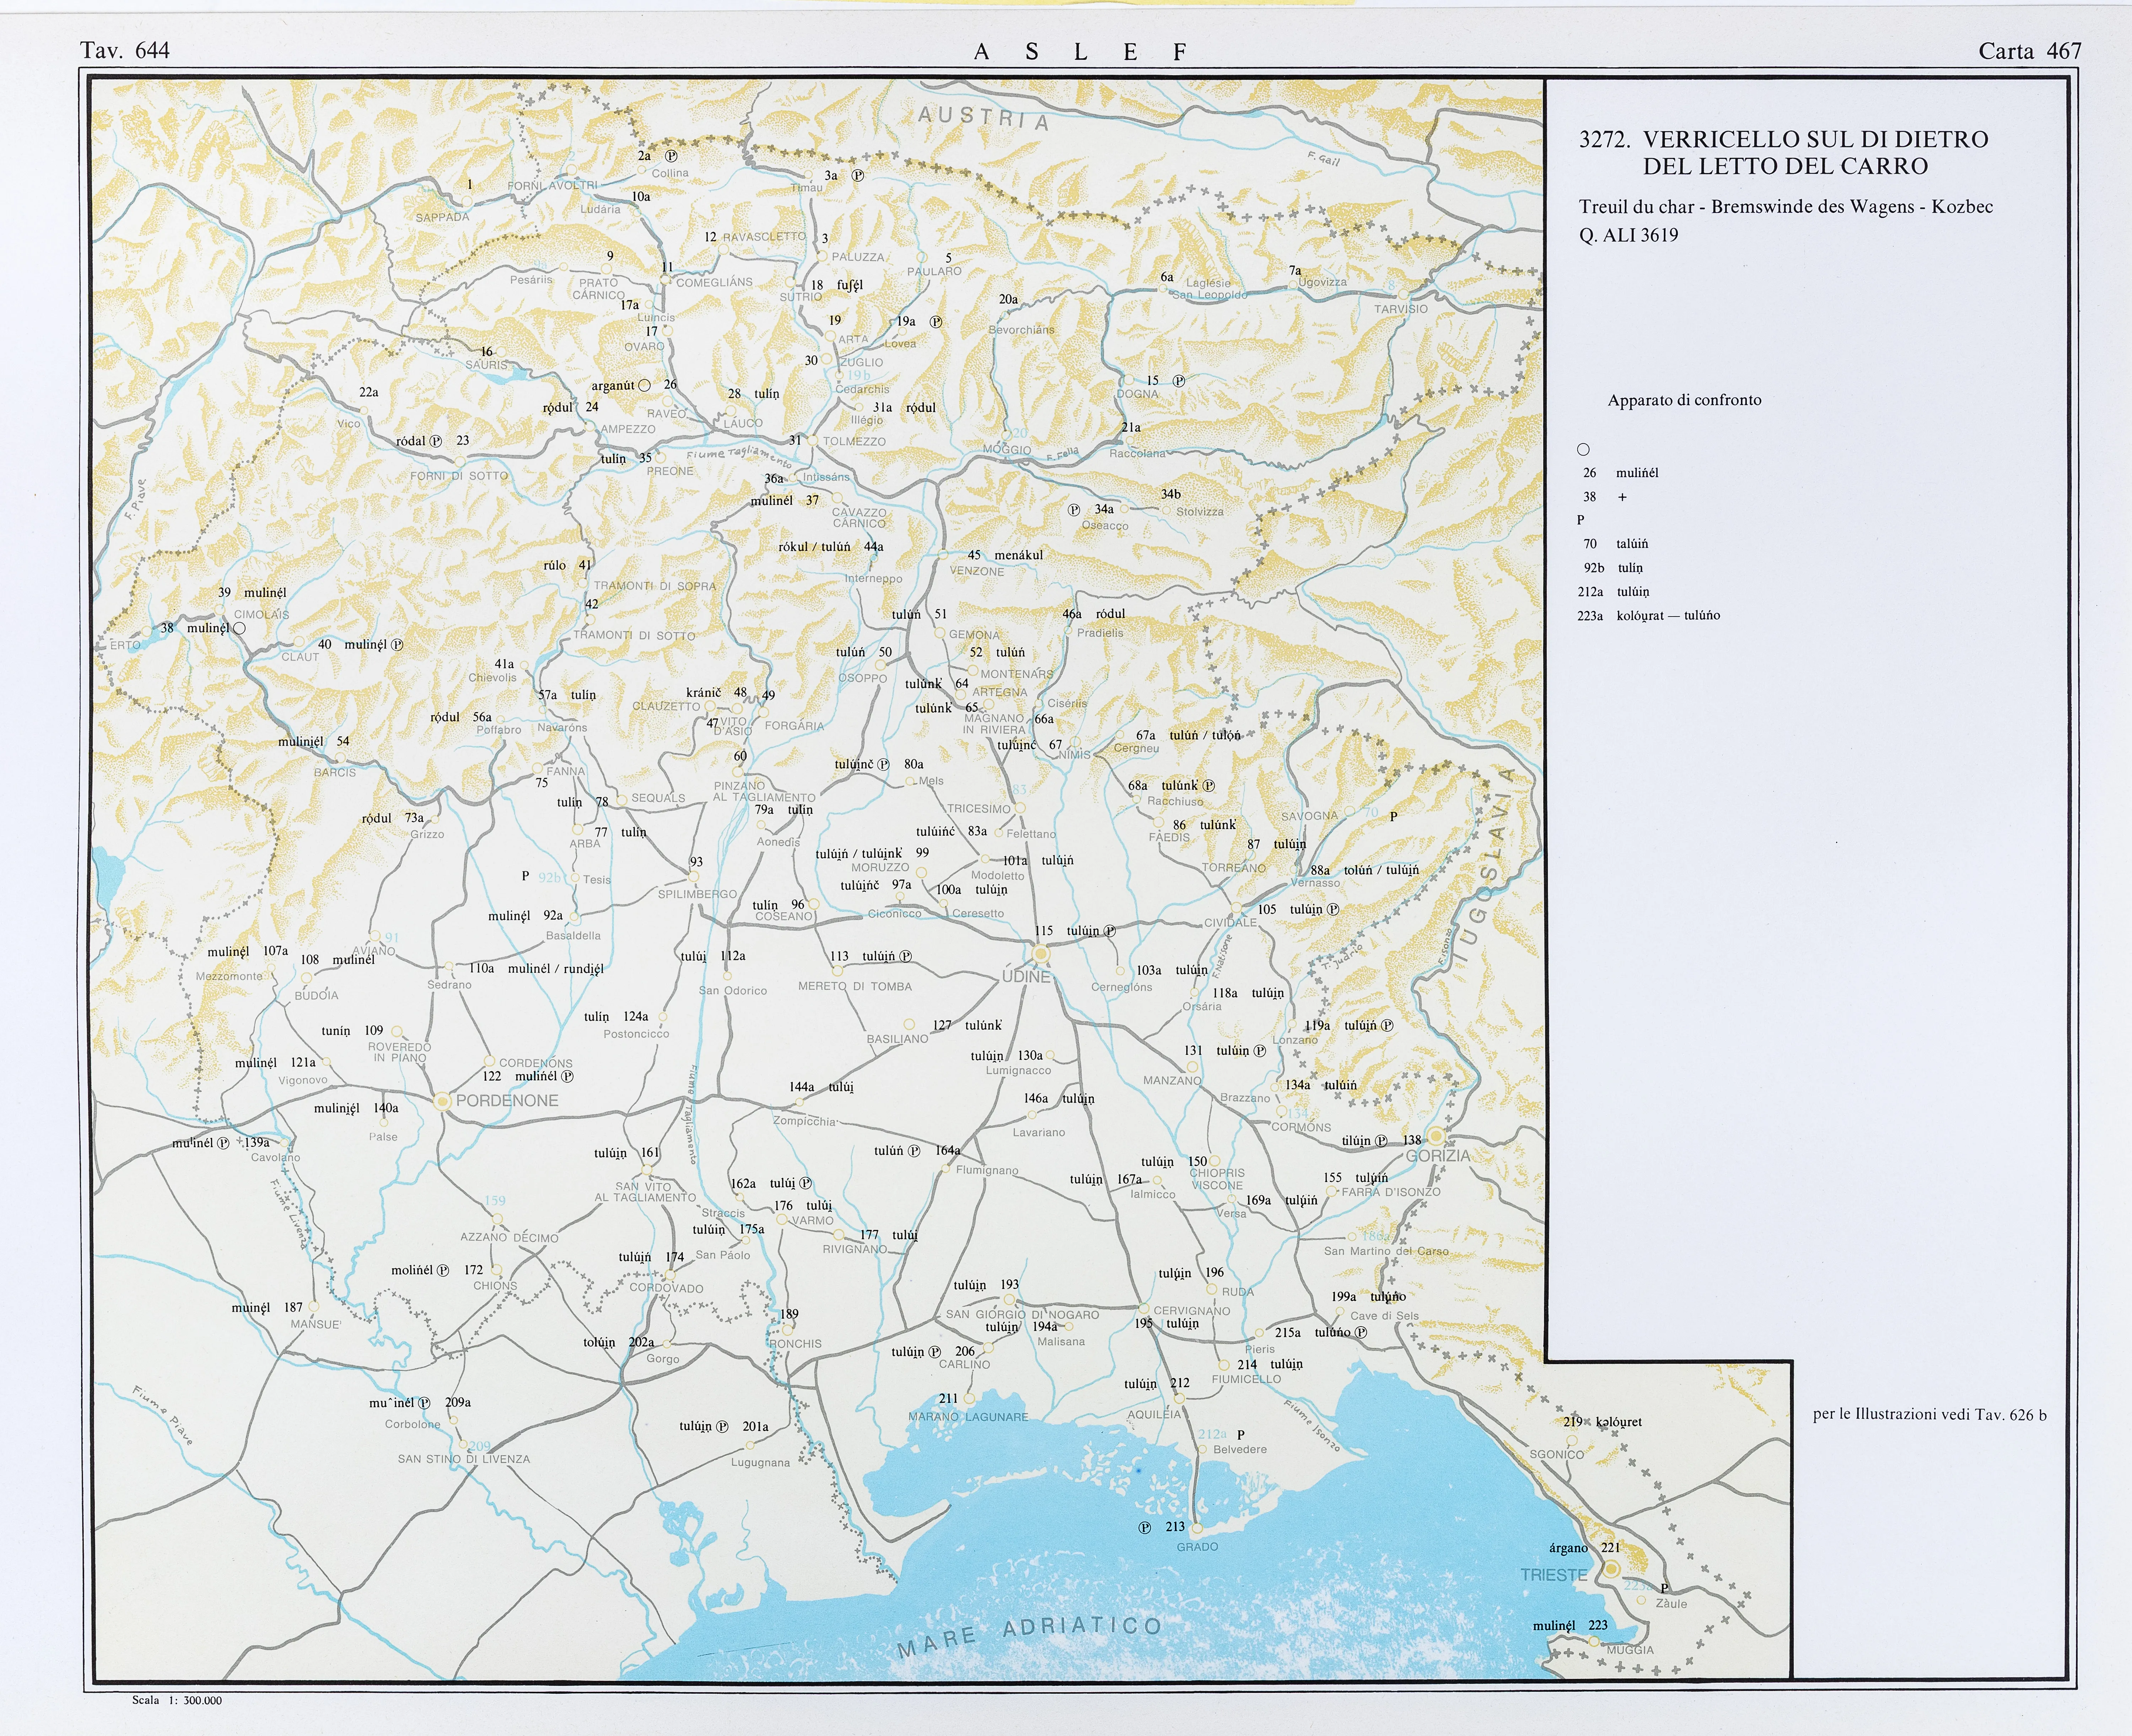Click the Grado locality dot at point 213
This screenshot has width=2132, height=1736.
click(1197, 1528)
